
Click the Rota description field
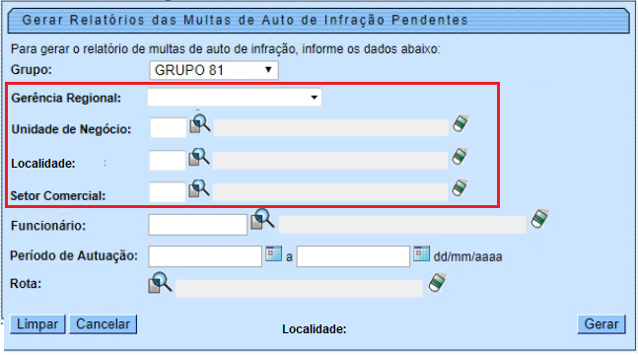tap(299, 288)
